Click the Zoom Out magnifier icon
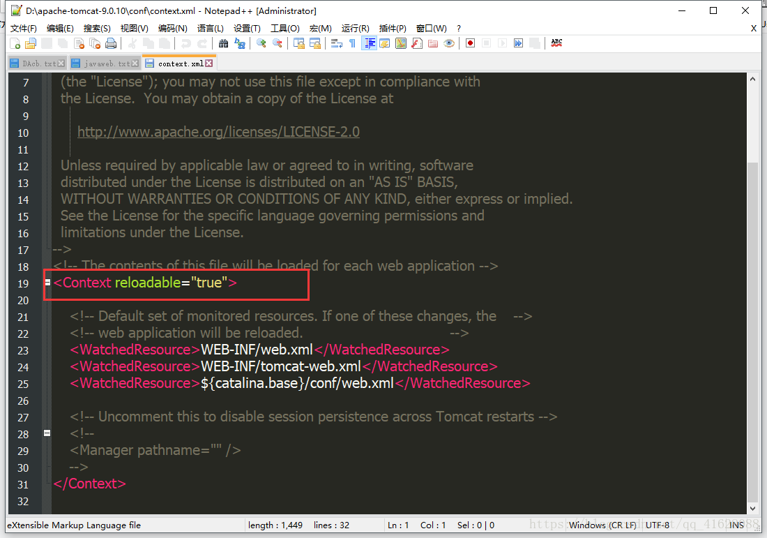 [x=278, y=43]
